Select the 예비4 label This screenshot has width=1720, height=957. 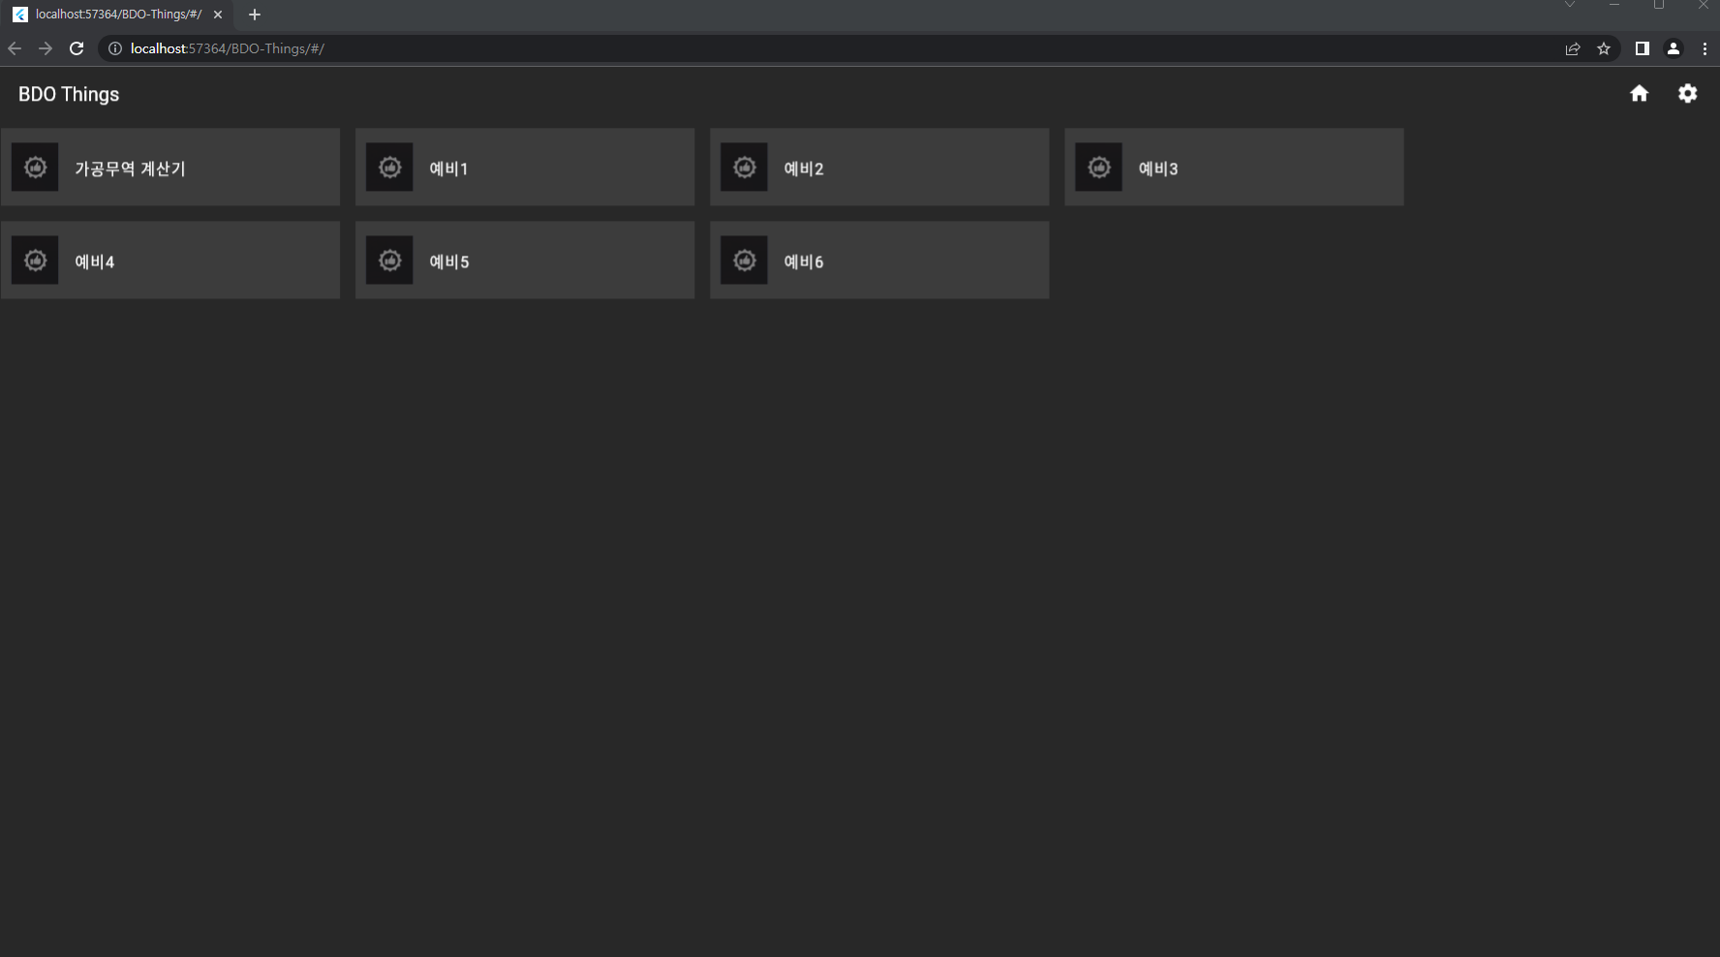[95, 262]
